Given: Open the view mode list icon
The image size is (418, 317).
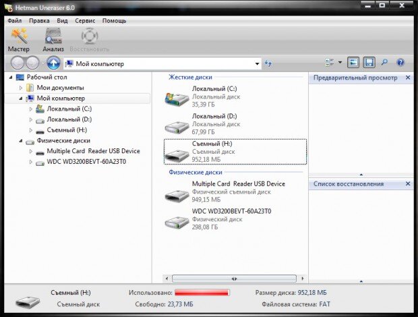Looking at the screenshot, I should (x=330, y=63).
